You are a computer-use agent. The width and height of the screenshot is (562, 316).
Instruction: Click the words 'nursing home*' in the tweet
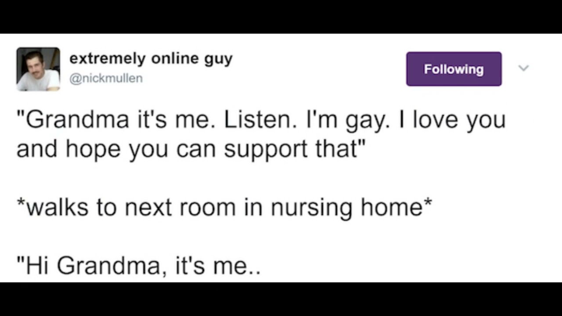[x=351, y=207]
